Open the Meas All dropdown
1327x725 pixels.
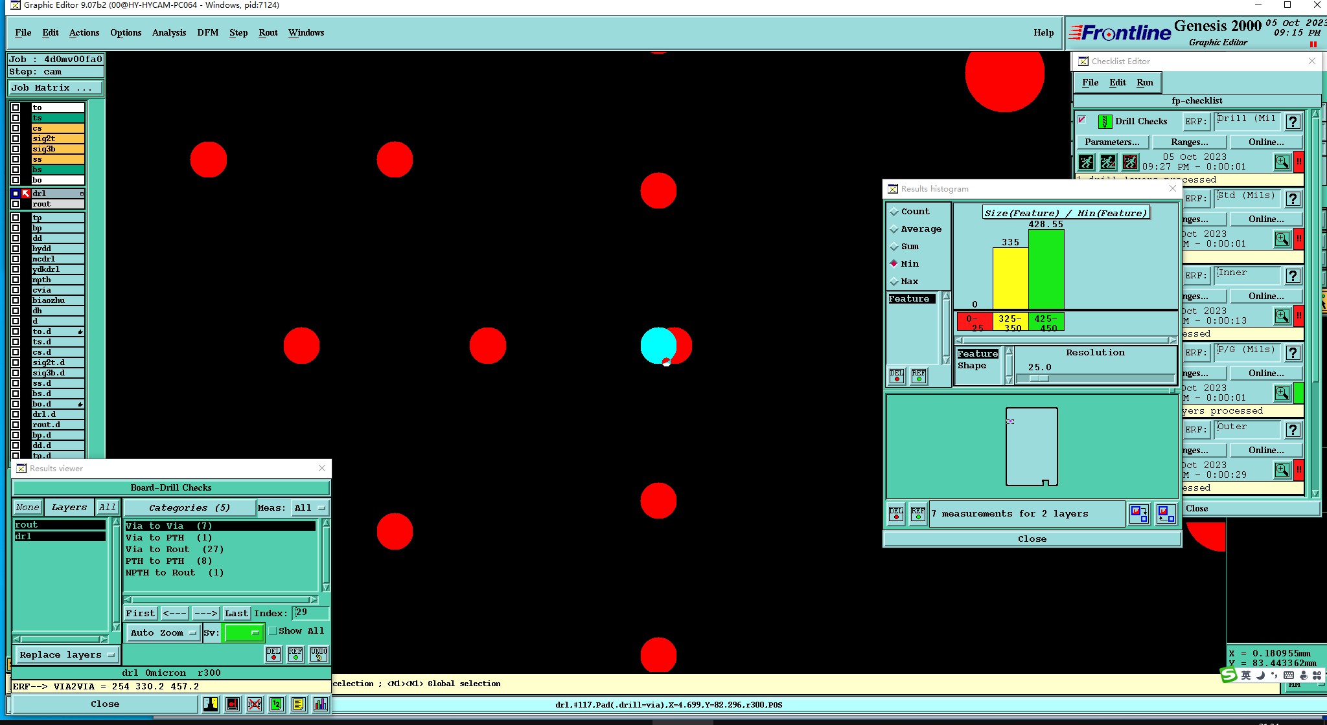(310, 508)
